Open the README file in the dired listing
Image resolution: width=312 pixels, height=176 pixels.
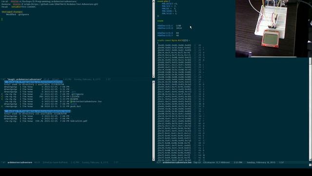tap(74, 99)
